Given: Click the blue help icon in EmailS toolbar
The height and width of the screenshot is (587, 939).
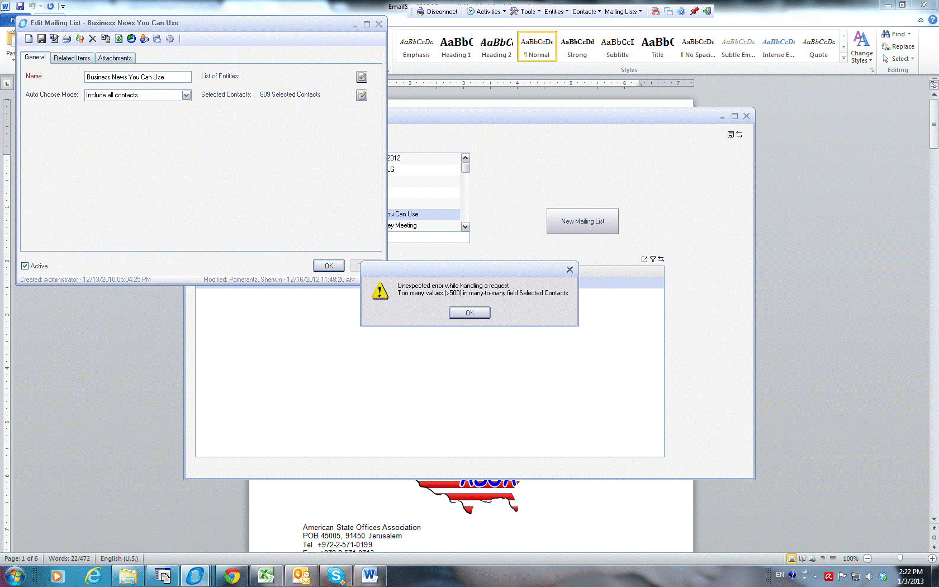Looking at the screenshot, I should 681,11.
